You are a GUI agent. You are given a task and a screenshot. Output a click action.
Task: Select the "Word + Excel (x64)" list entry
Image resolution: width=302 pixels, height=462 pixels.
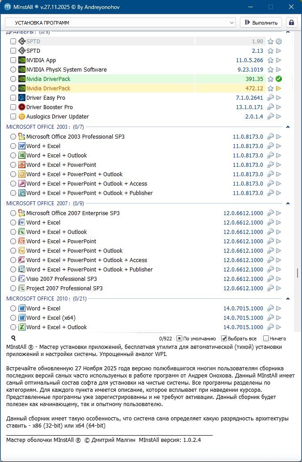49,318
